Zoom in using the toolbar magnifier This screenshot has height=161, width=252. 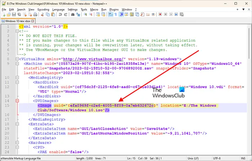[x=85, y=14]
